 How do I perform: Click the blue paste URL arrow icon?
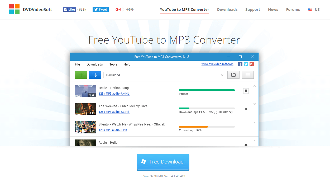click(x=95, y=75)
